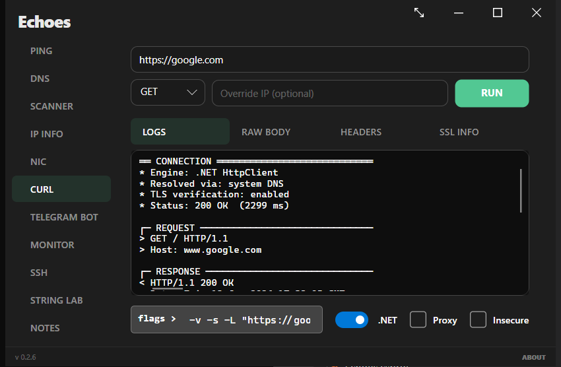Image resolution: width=561 pixels, height=367 pixels.
Task: Enable the Insecure checkbox
Action: (x=478, y=319)
